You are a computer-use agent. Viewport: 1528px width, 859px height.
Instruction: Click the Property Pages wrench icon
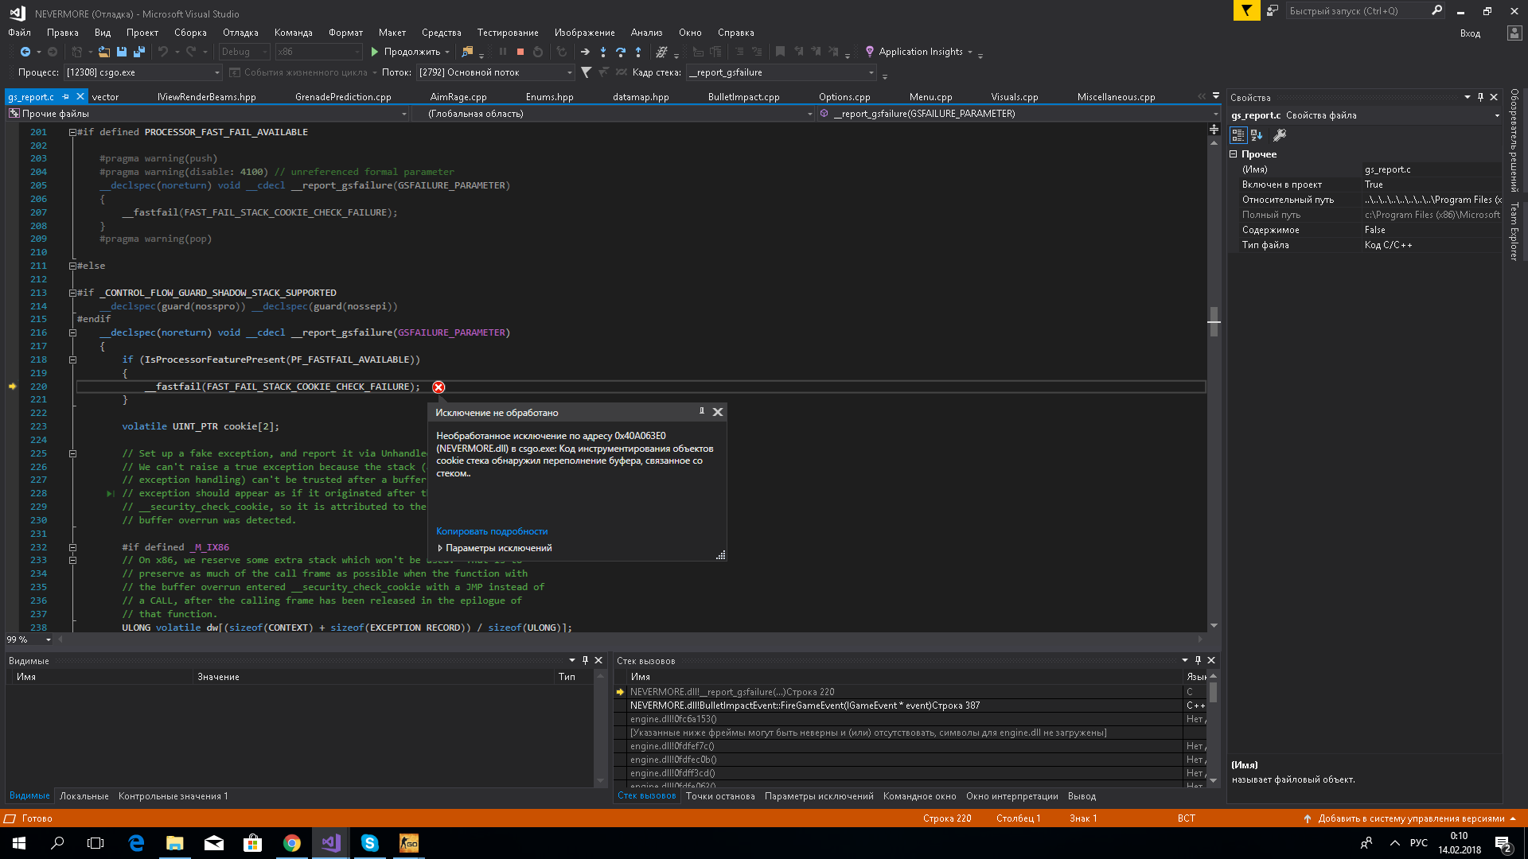[1279, 135]
